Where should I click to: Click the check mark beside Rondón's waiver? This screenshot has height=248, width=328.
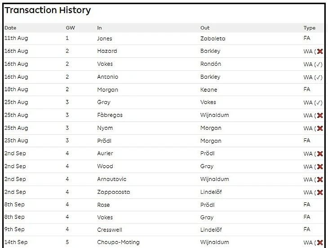pos(319,64)
